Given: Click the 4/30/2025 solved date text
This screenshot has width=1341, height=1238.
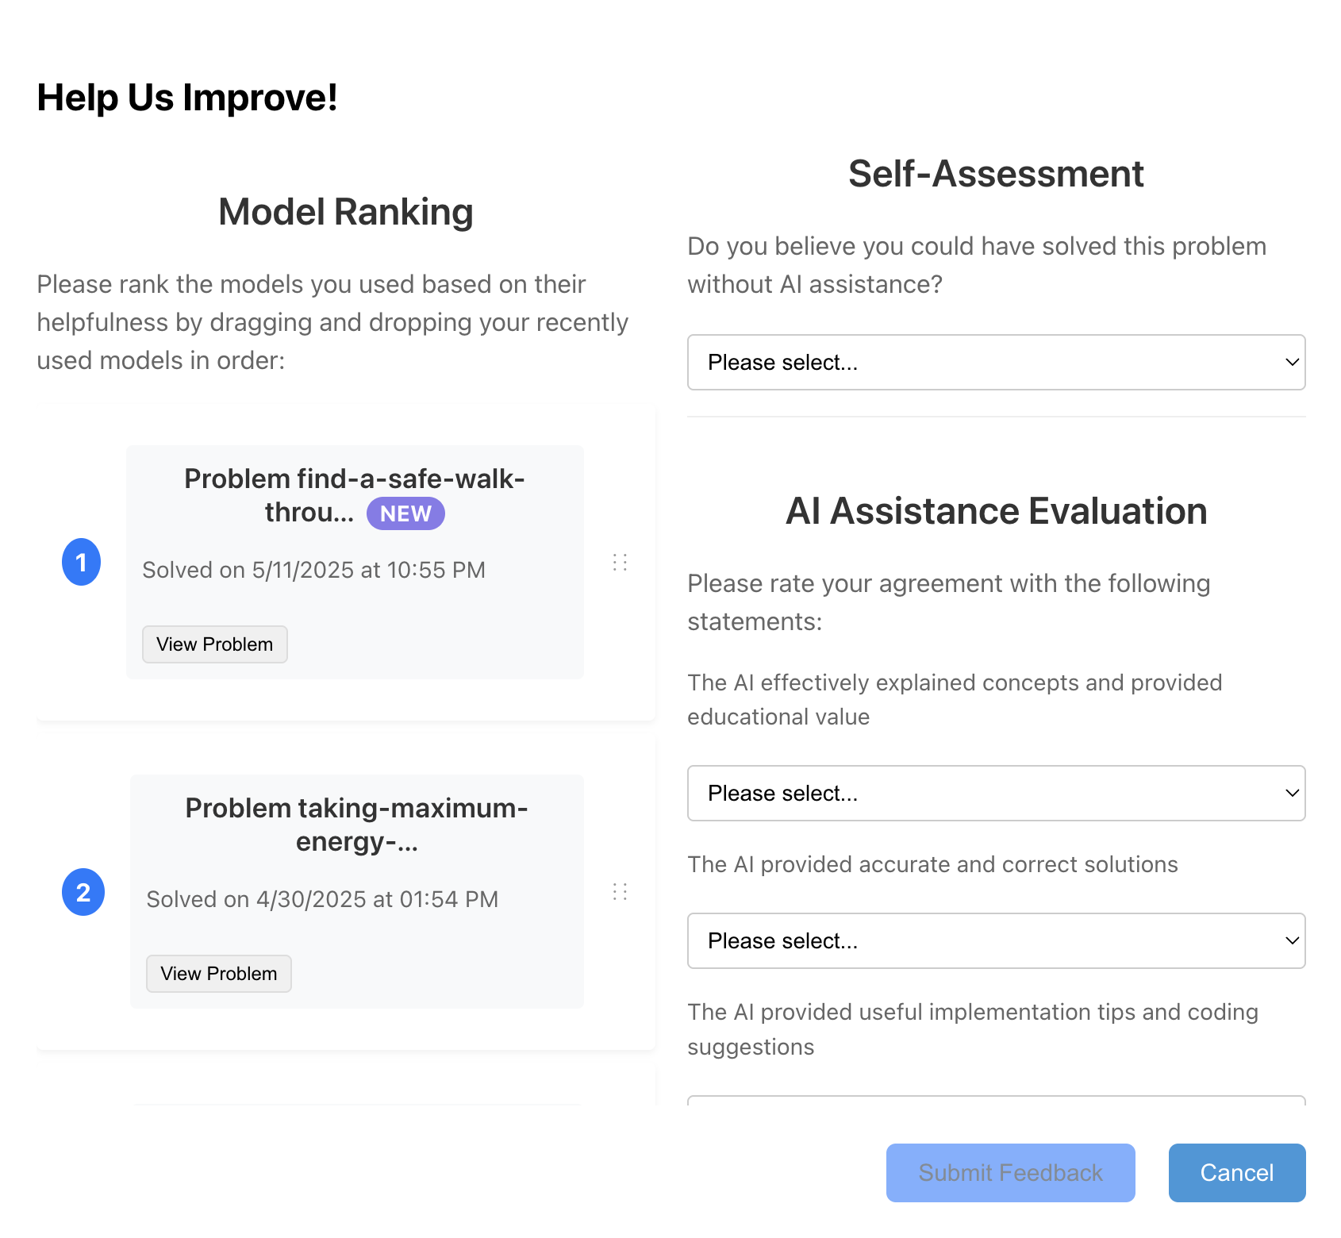Looking at the screenshot, I should pyautogui.click(x=322, y=899).
